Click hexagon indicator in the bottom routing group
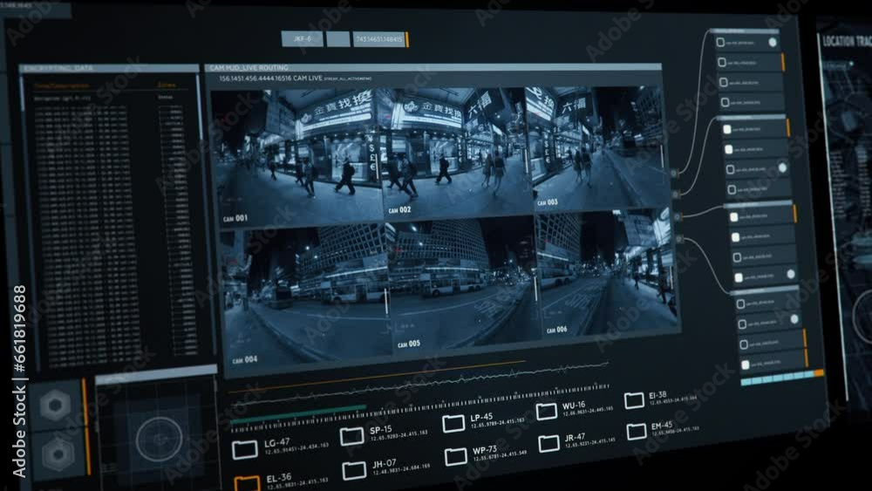Screen dimensions: 872x491 [x=794, y=319]
